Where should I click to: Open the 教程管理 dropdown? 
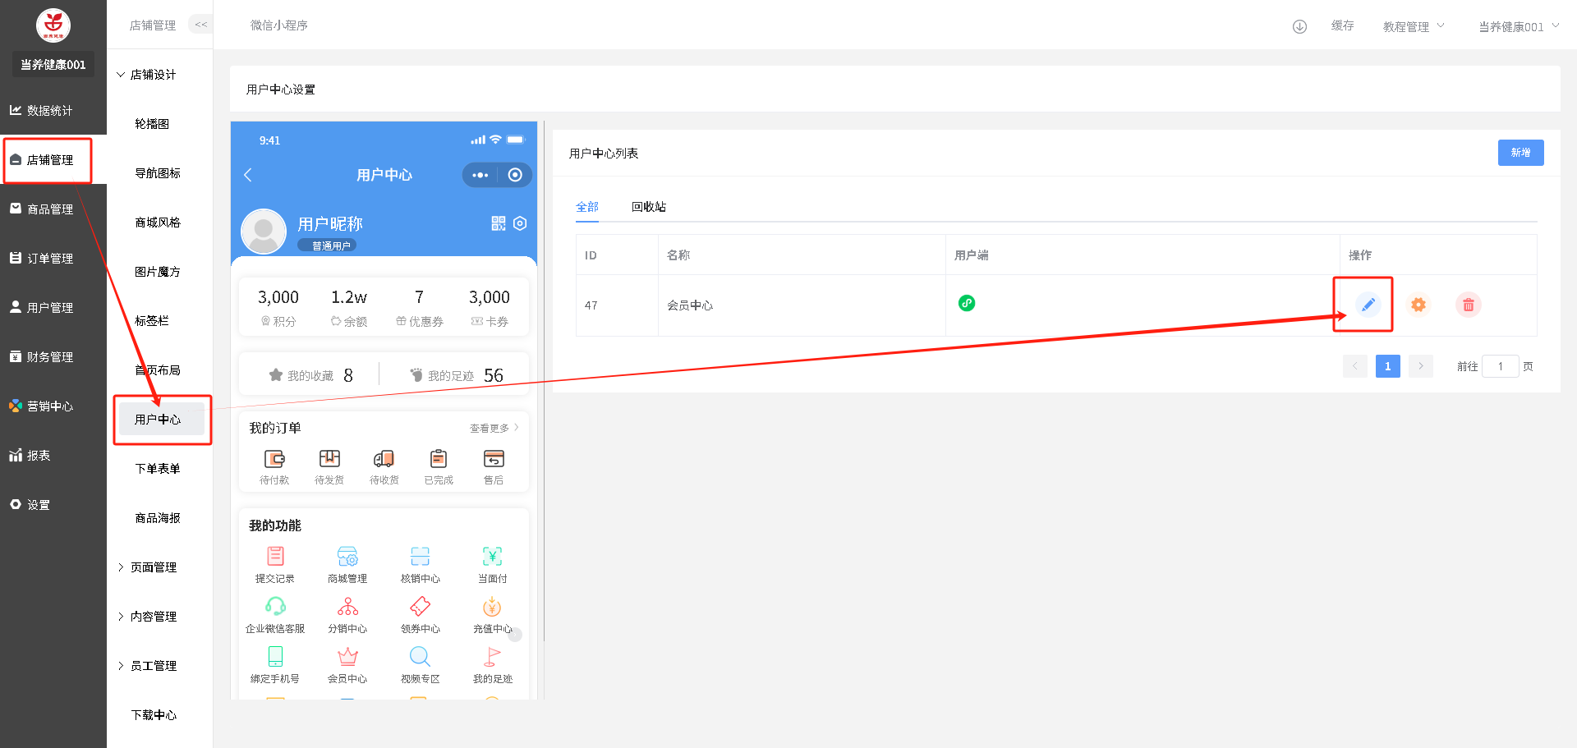[1413, 26]
